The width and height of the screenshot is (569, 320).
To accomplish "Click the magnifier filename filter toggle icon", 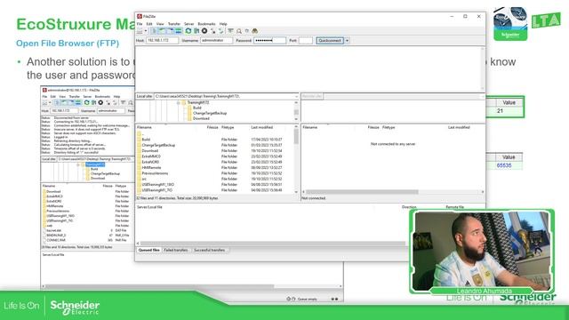I will [x=239, y=31].
